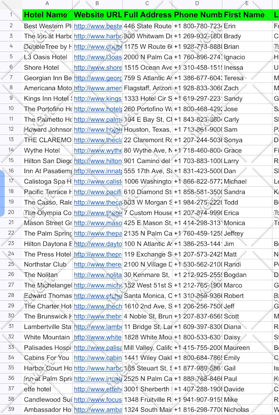Select phone number +1 843-823-3604 cell

(197, 119)
